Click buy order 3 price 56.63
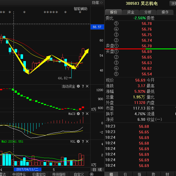 (x=146, y=63)
